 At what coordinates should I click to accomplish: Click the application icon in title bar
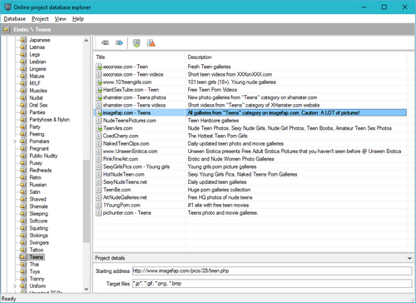7,7
